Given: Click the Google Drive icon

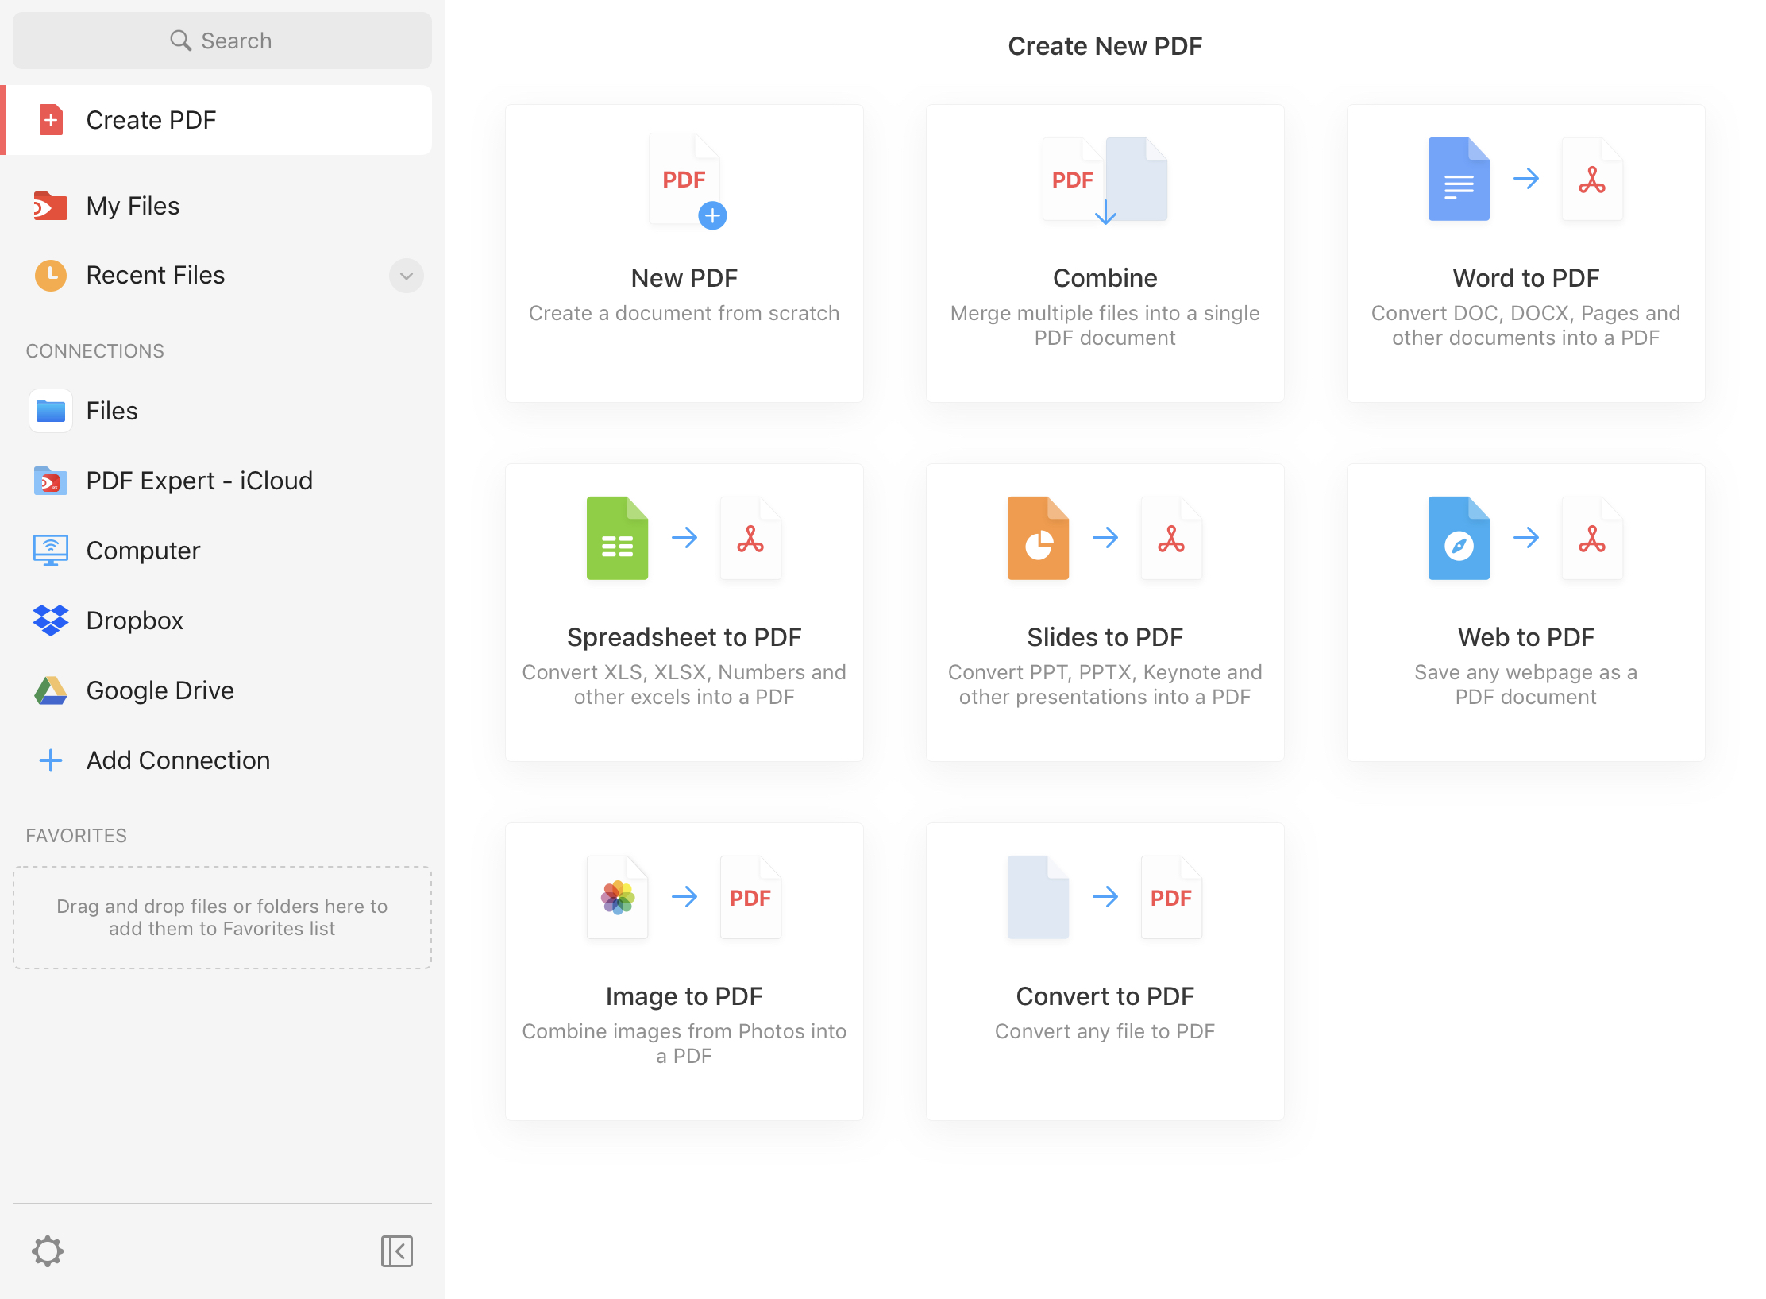Looking at the screenshot, I should [51, 690].
